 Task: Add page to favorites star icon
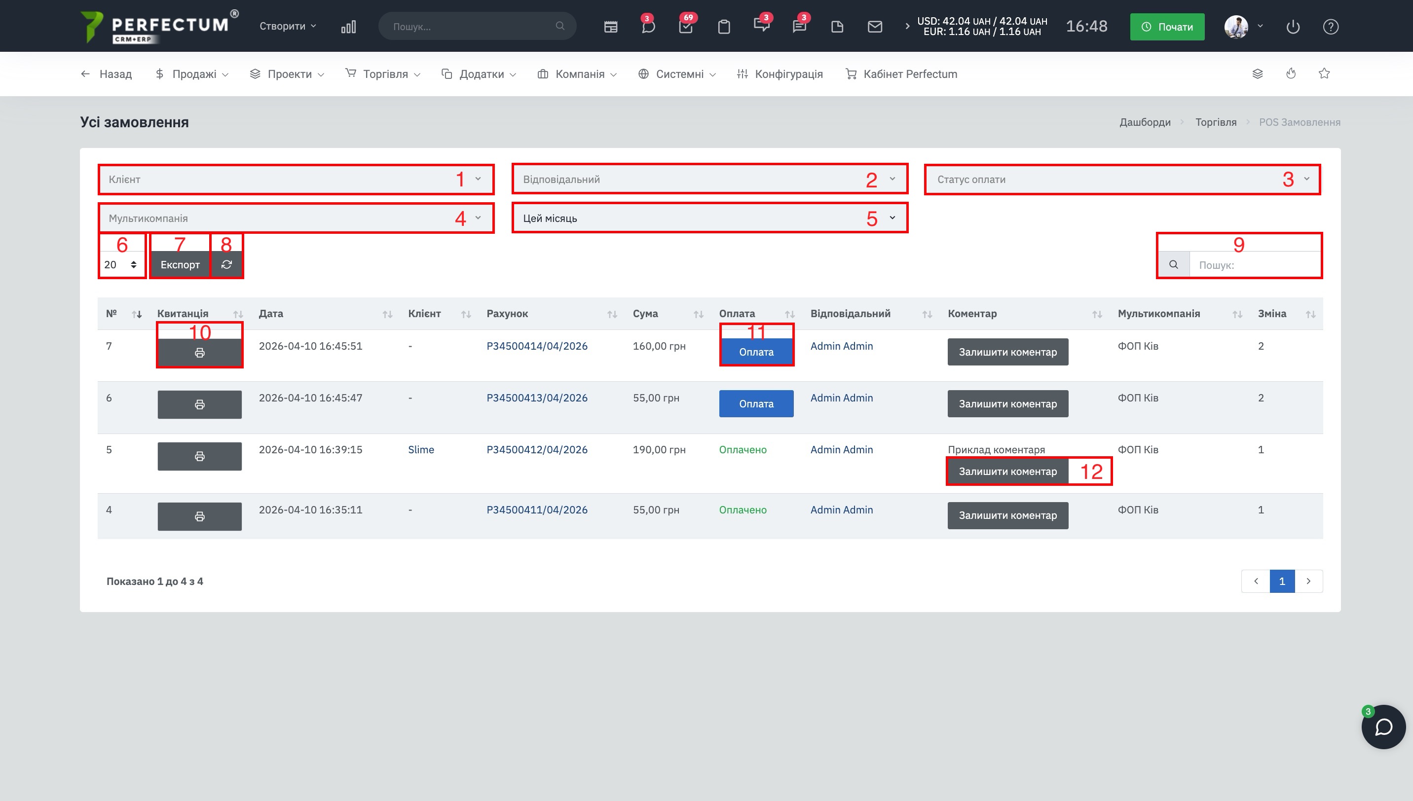pos(1324,73)
